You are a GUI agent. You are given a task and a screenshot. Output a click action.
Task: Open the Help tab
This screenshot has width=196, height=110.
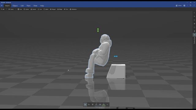click(x=42, y=5)
